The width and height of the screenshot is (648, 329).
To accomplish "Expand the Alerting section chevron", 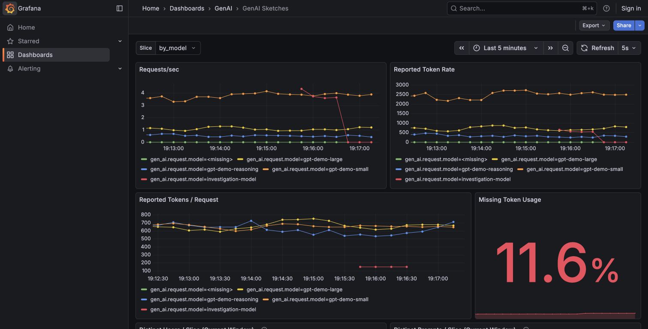I will point(120,69).
